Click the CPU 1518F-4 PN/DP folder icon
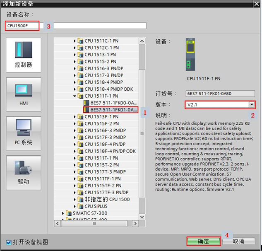 [80, 144]
